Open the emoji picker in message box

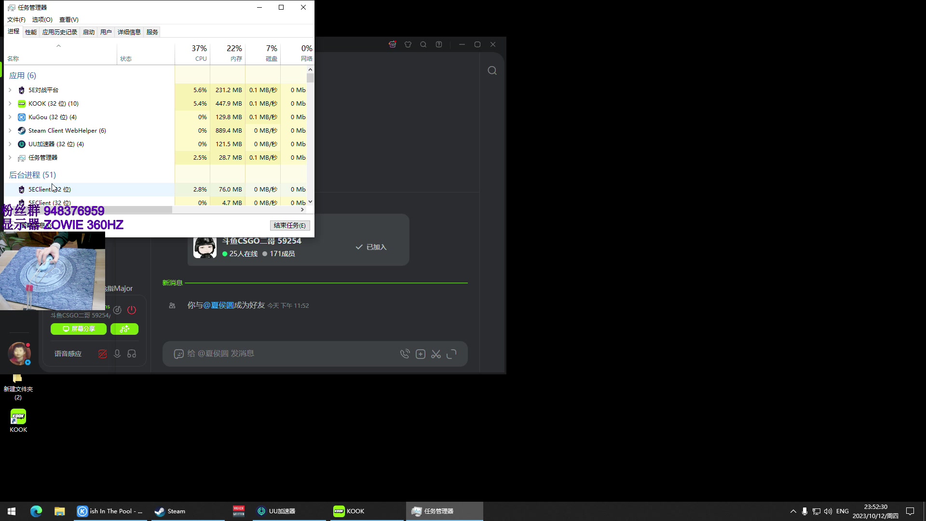point(178,354)
